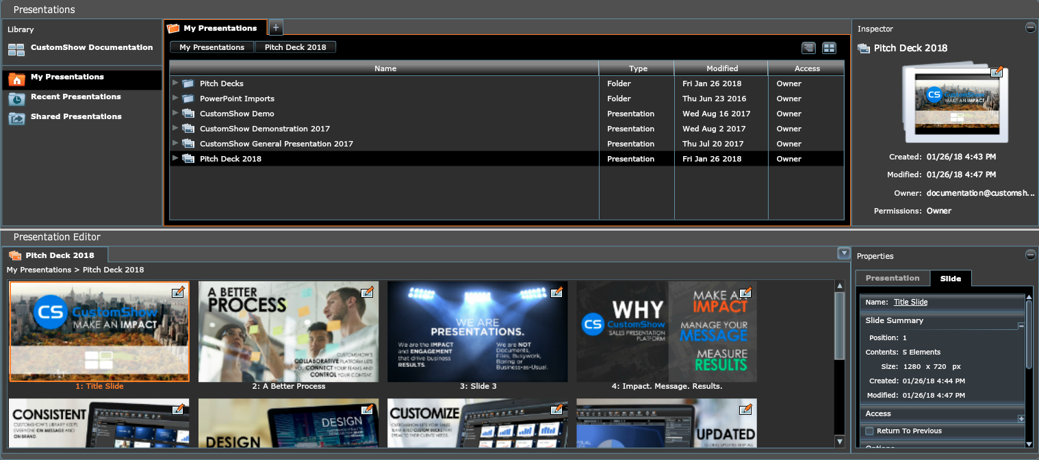Expand the PowerPoint Imports folder row

click(x=176, y=99)
